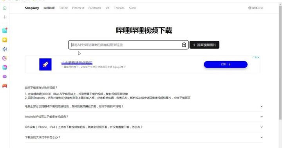Click the rocket ad thumbnail
This screenshot has width=282, height=148.
coord(45,64)
